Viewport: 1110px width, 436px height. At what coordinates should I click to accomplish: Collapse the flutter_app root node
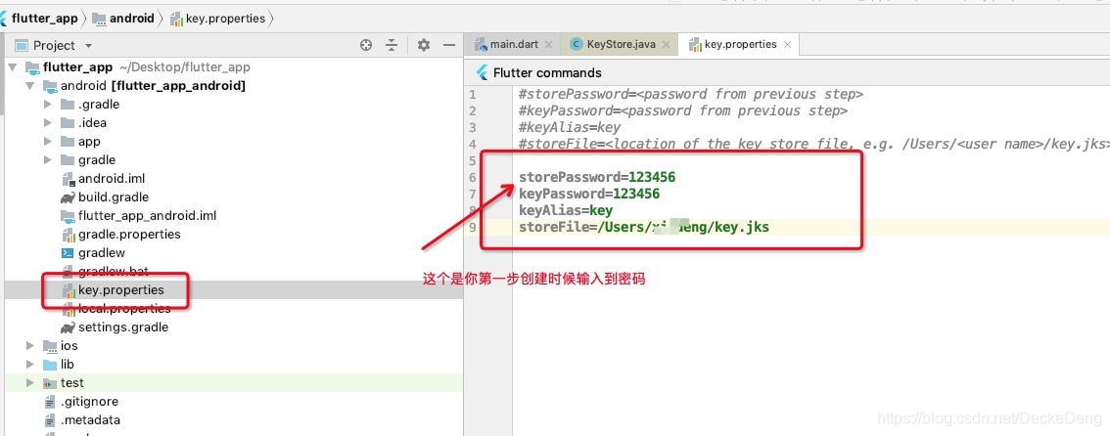pos(12,67)
